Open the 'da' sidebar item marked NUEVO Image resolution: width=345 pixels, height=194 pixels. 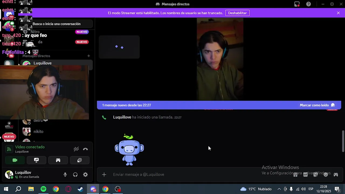57,42
